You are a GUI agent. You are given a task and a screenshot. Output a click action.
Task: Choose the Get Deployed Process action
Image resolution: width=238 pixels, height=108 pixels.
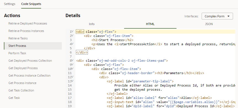point(23,68)
